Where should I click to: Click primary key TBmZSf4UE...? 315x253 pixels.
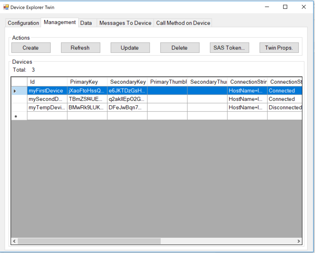(x=87, y=99)
